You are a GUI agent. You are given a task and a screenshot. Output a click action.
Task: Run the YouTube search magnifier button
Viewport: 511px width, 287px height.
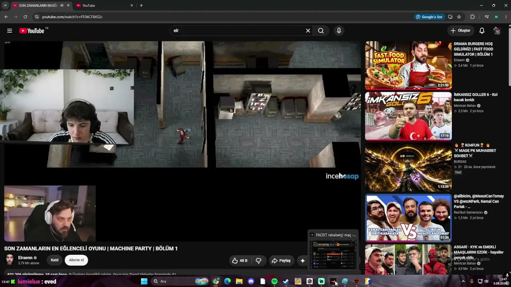(321, 31)
